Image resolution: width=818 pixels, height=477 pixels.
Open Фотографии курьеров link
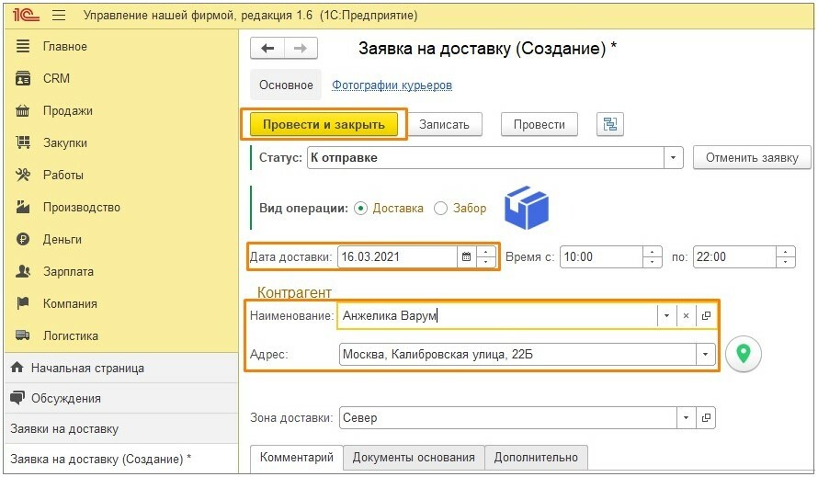(x=392, y=85)
